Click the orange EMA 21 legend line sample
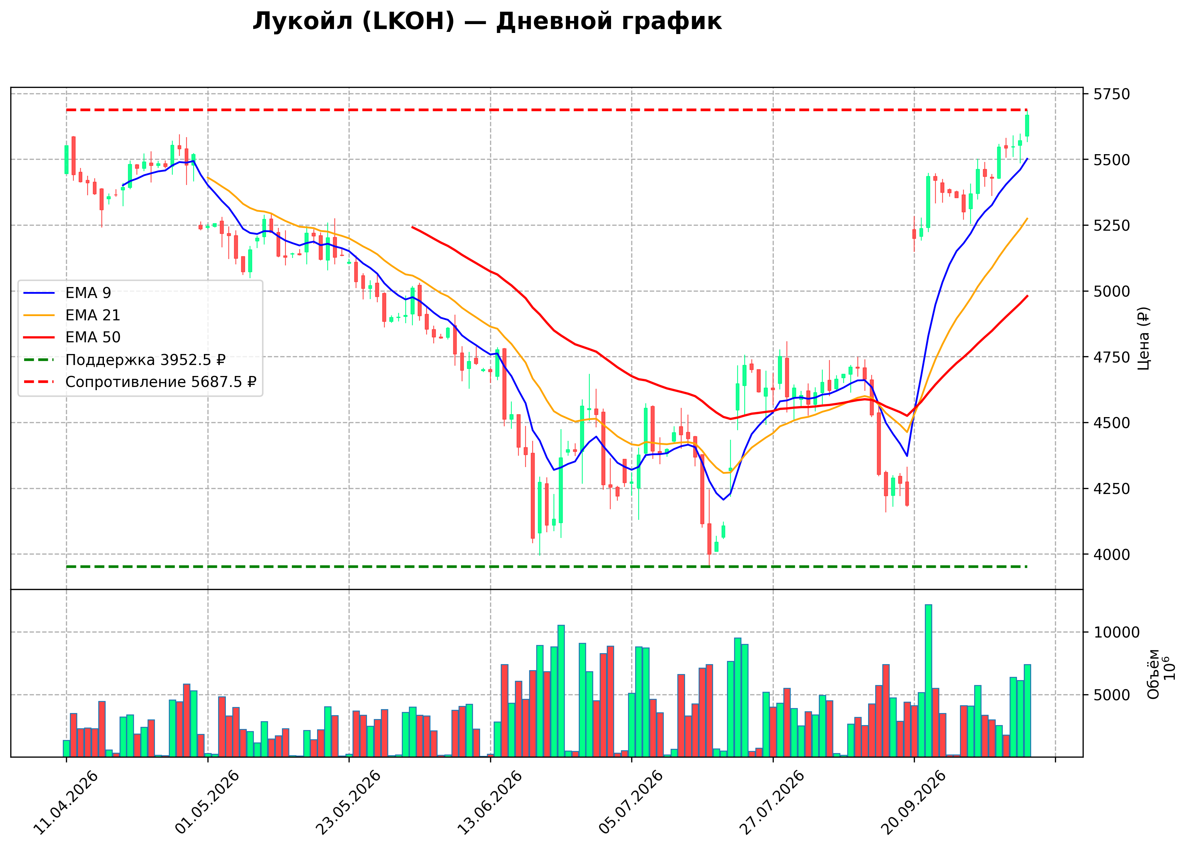This screenshot has height=848, width=1189. (39, 315)
